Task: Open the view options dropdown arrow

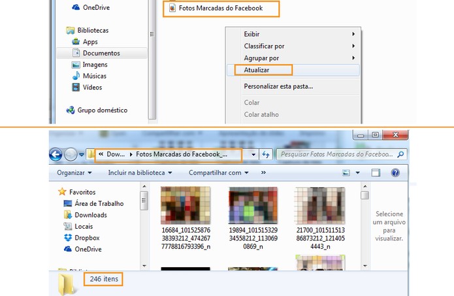Action: [x=358, y=173]
